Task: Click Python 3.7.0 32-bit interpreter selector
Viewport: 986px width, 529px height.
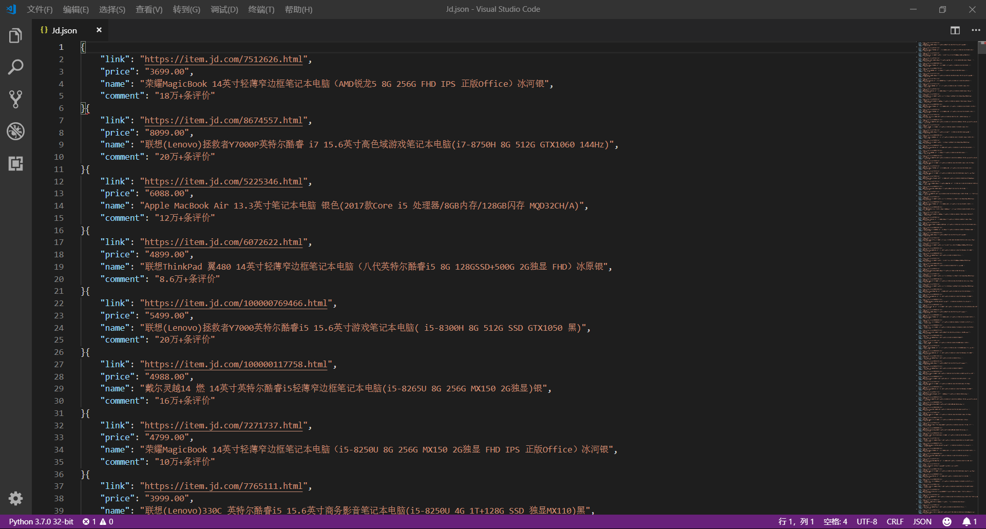Action: [x=41, y=522]
